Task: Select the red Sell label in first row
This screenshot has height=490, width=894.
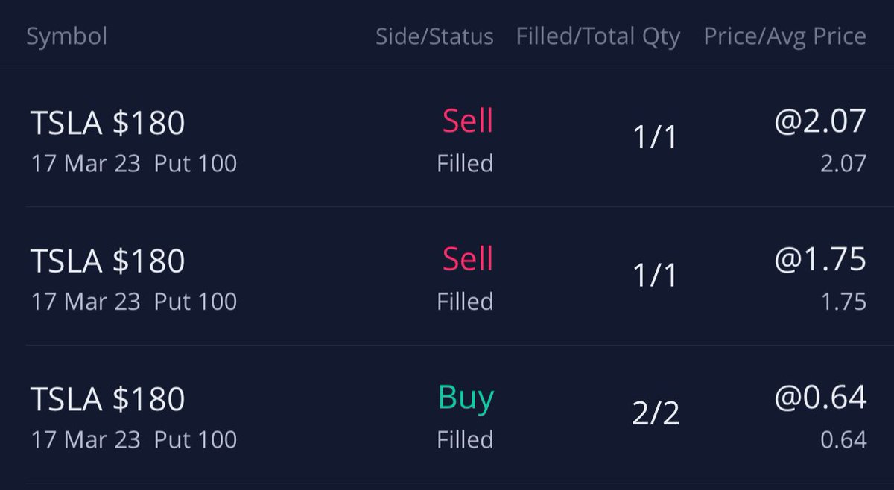Action: 468,121
